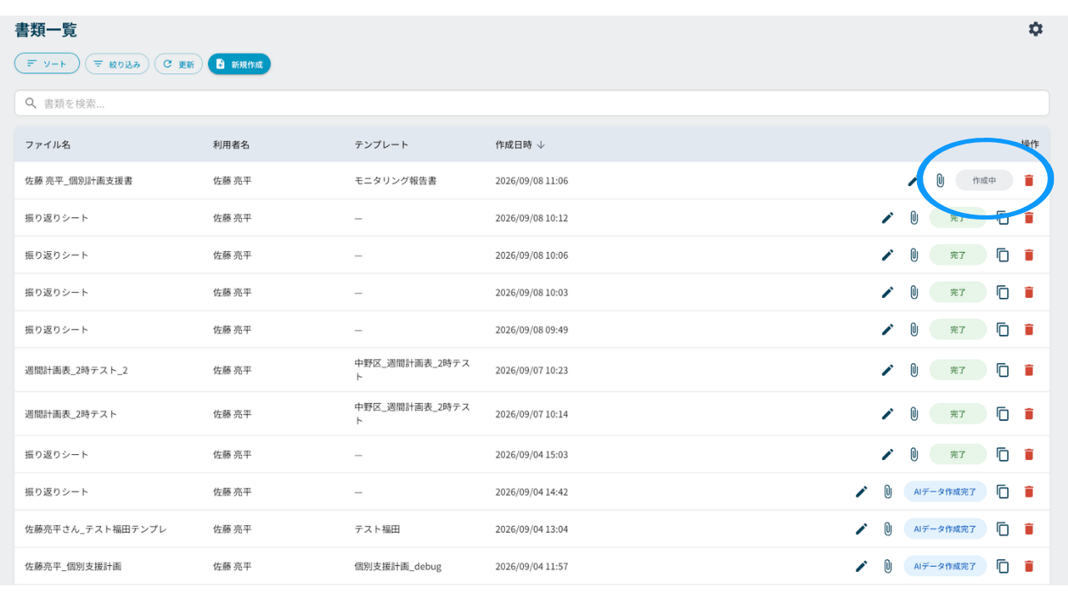Click the 新規作成 button to create a document
The image size is (1068, 601).
[239, 63]
